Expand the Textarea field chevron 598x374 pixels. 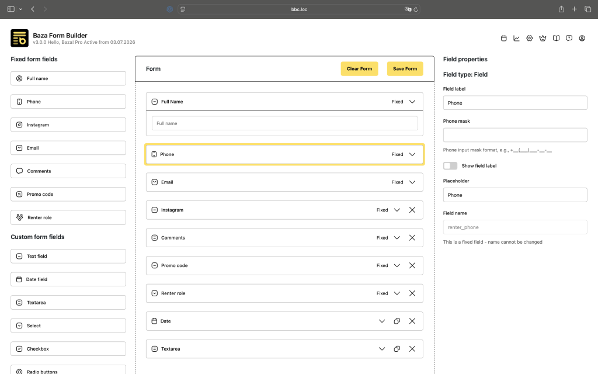tap(382, 349)
